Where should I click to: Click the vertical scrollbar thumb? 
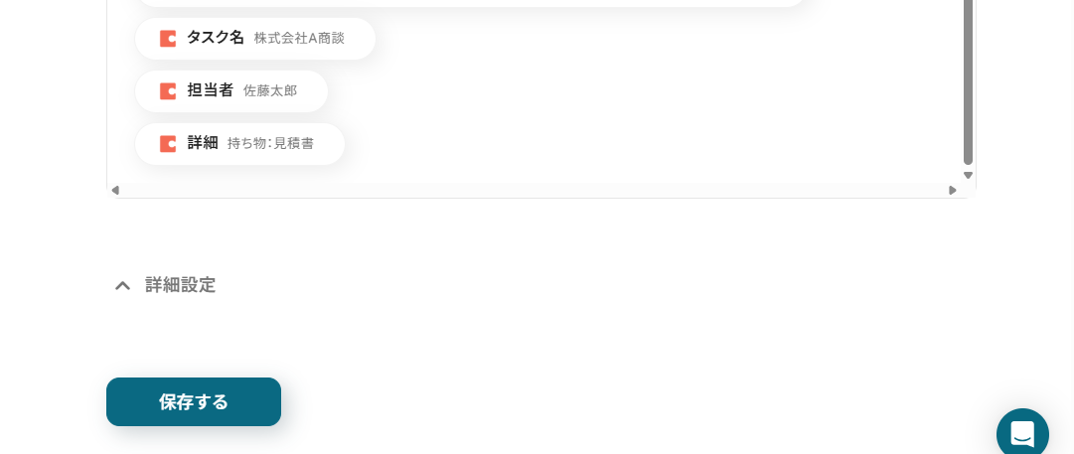pyautogui.click(x=968, y=82)
